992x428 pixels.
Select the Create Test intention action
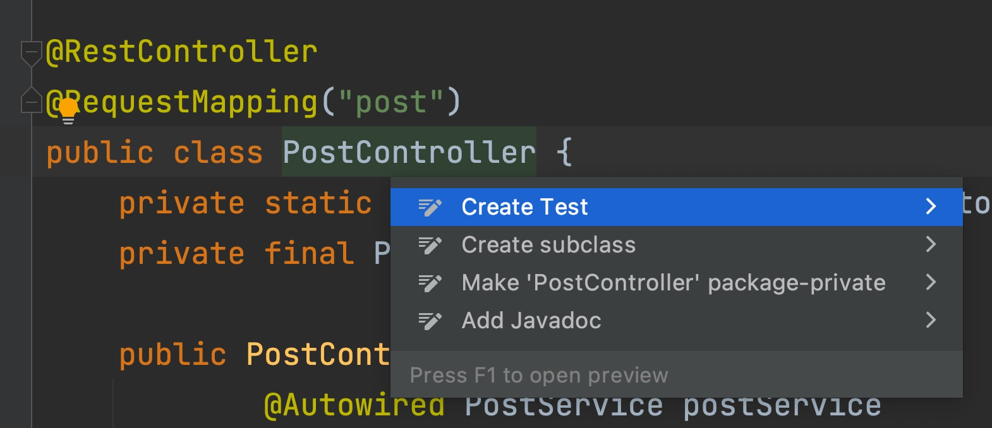[x=524, y=207]
